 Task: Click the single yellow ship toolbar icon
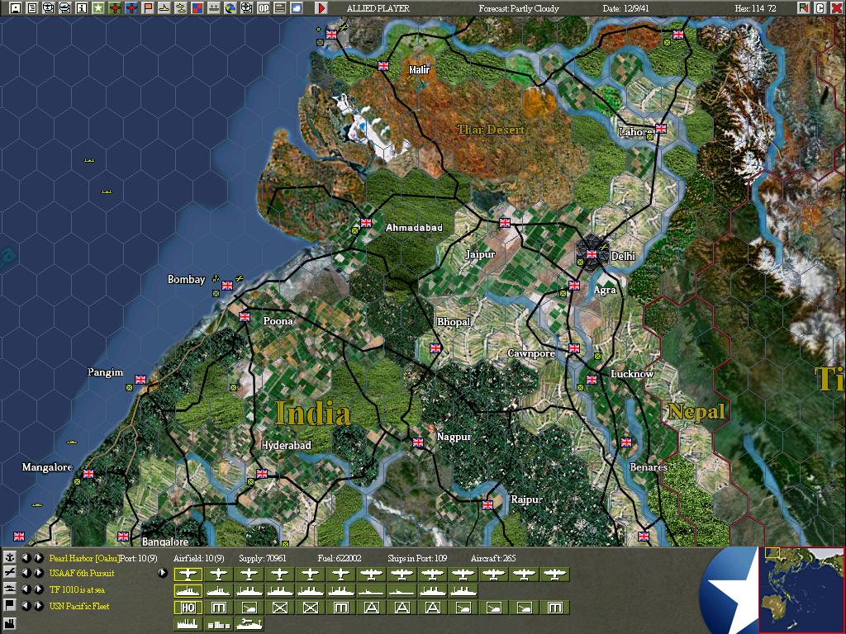pyautogui.click(x=164, y=8)
